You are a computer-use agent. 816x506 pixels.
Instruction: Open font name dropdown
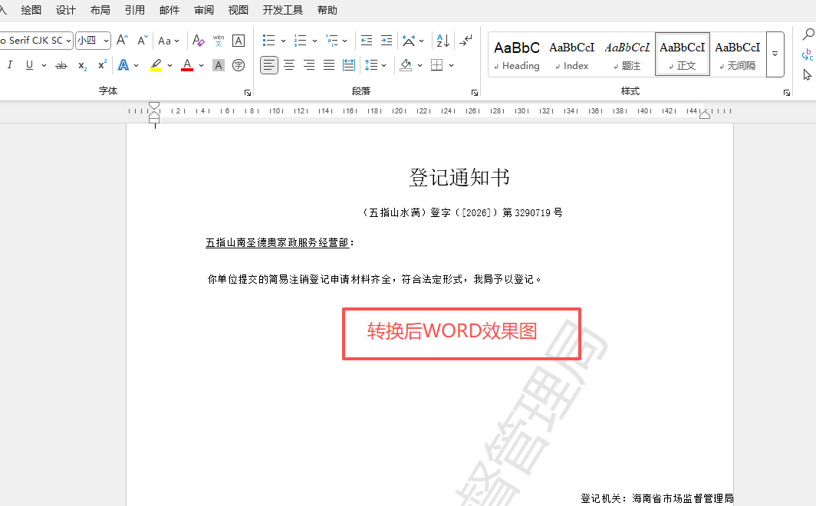tap(68, 41)
